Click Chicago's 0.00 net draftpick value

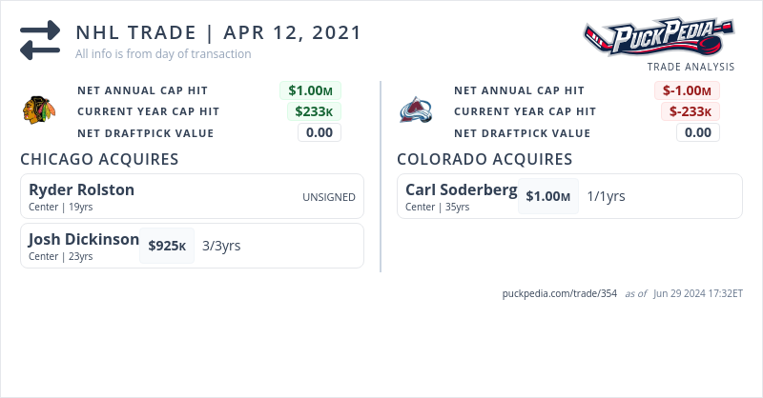(319, 132)
